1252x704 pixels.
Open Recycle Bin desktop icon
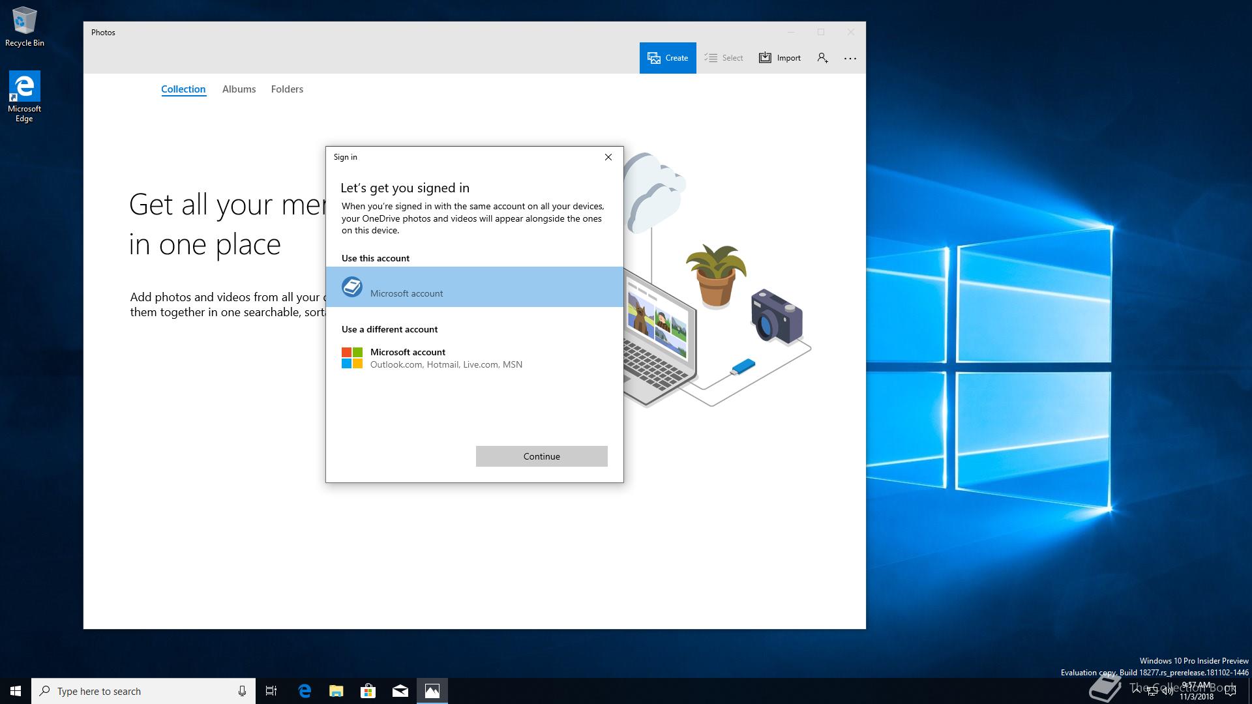(x=25, y=27)
